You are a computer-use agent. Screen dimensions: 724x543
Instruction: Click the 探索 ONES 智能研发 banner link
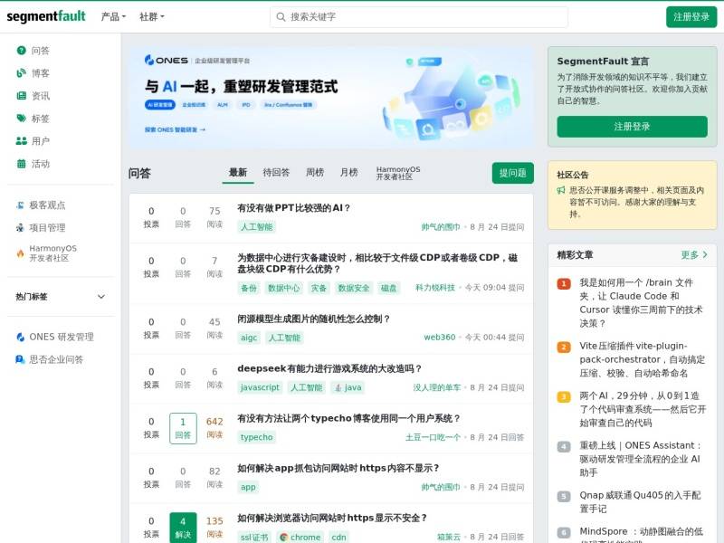(175, 129)
